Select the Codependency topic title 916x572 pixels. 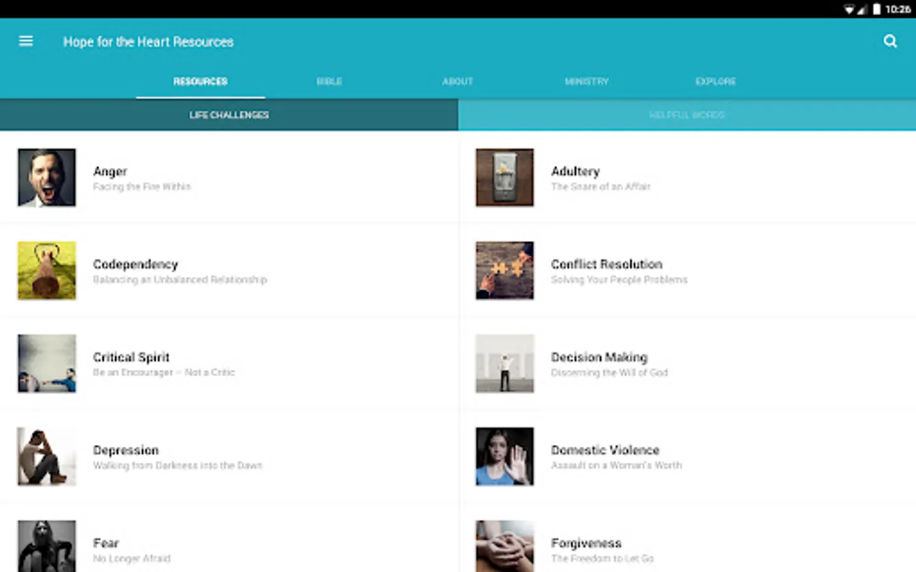[135, 264]
